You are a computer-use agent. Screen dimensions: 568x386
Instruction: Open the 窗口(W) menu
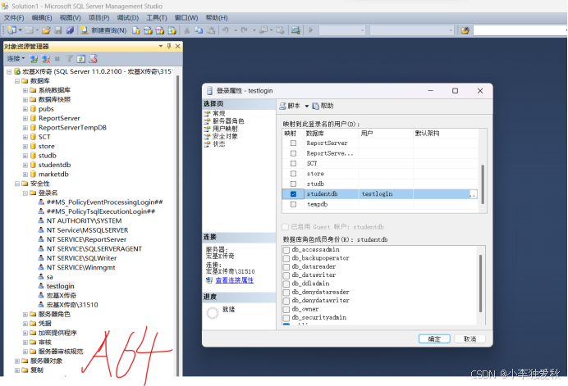pos(186,18)
